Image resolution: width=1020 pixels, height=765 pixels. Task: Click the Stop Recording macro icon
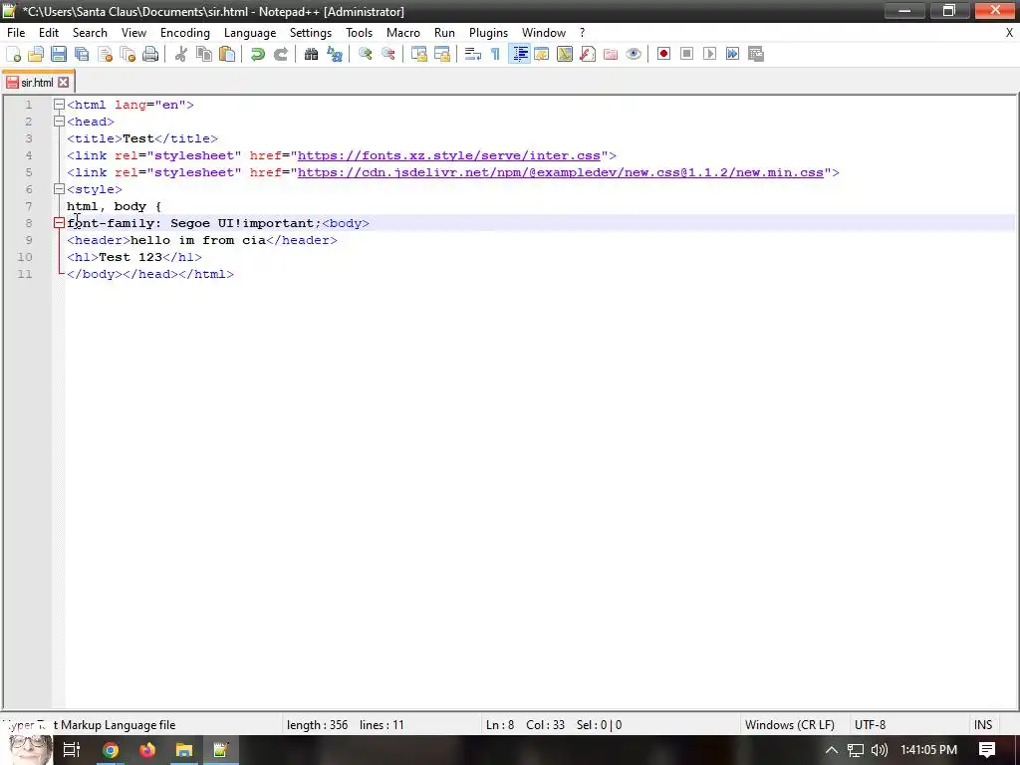686,54
